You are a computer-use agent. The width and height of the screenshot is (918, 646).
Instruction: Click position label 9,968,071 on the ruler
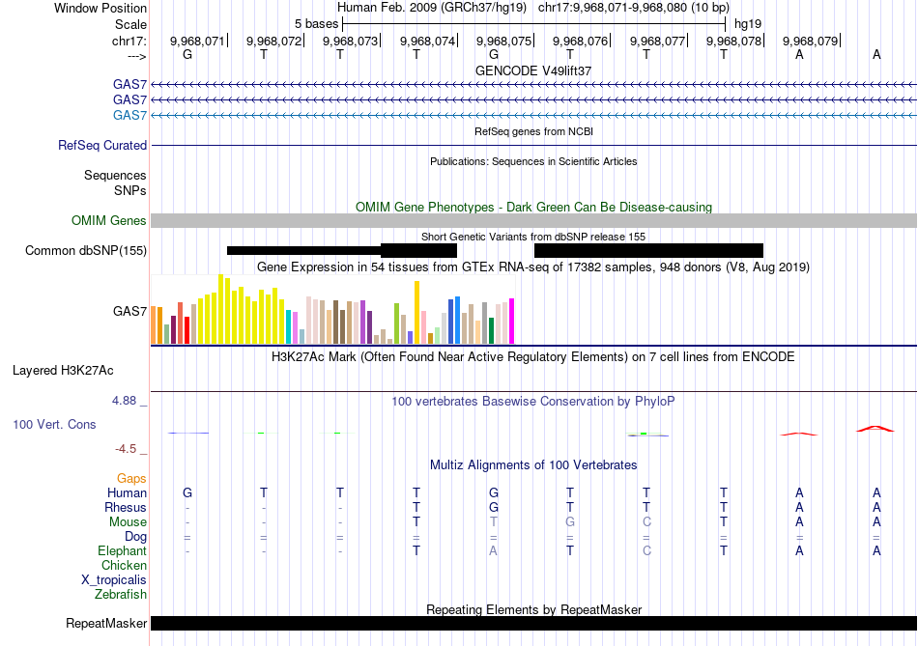pyautogui.click(x=197, y=41)
